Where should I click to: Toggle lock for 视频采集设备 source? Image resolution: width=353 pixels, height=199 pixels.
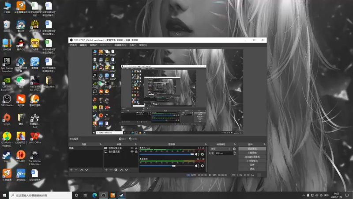pos(136,148)
